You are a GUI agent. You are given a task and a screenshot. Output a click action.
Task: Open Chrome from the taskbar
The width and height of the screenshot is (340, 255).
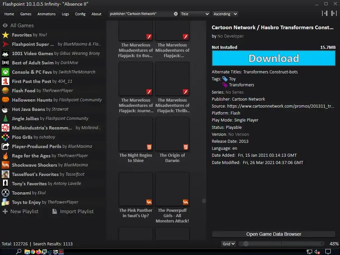coord(33,252)
